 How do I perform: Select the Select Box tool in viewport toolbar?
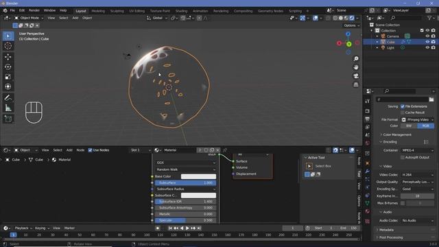pos(8,36)
